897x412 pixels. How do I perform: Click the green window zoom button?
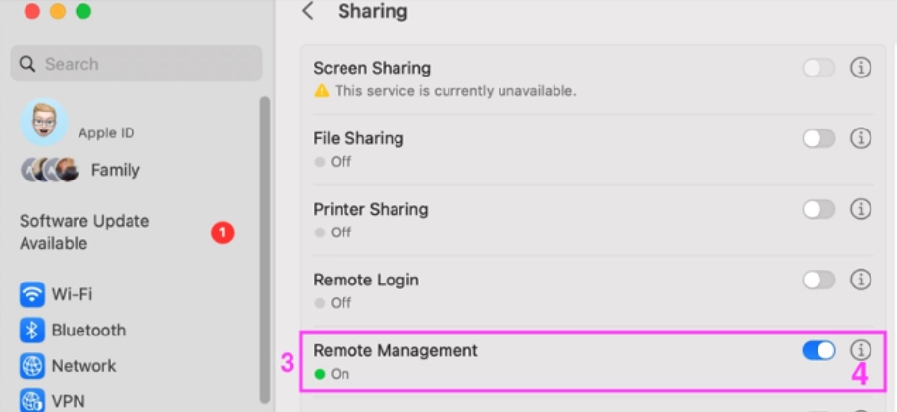pyautogui.click(x=83, y=11)
